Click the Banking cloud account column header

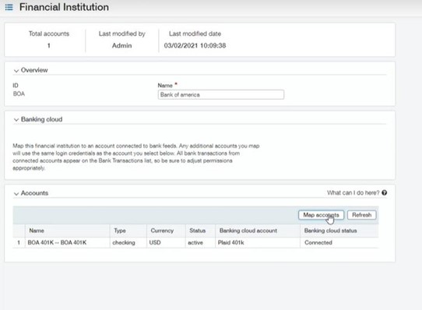point(258,231)
